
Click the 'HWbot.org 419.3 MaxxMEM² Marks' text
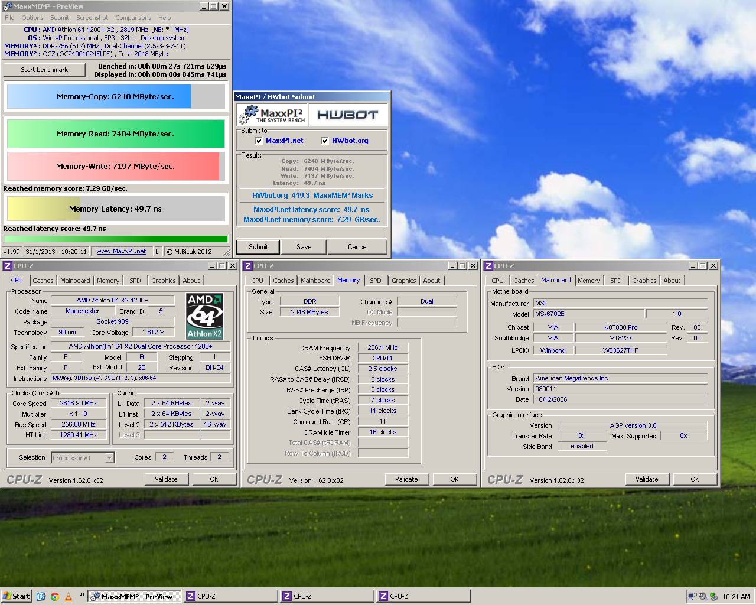312,196
